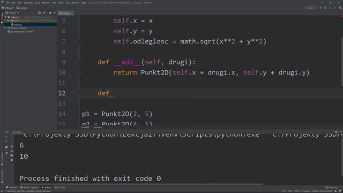The width and height of the screenshot is (343, 193).
Task: Click the Stop icon in top toolbar
Action: (334, 8)
